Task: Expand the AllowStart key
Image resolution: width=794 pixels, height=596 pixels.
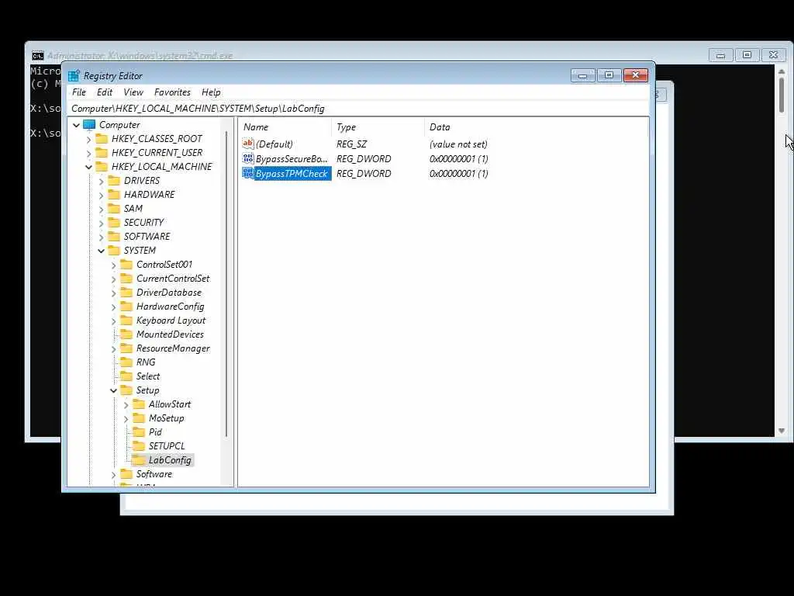Action: [x=126, y=404]
